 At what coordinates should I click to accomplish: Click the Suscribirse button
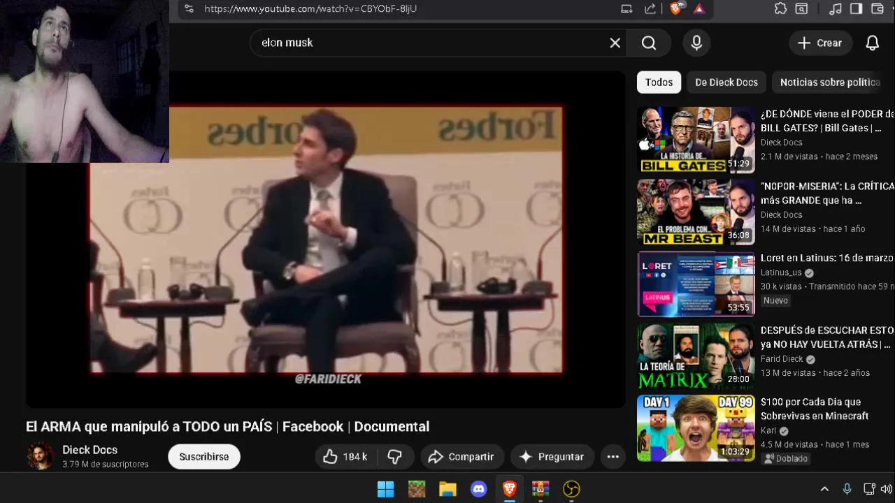[x=204, y=457]
